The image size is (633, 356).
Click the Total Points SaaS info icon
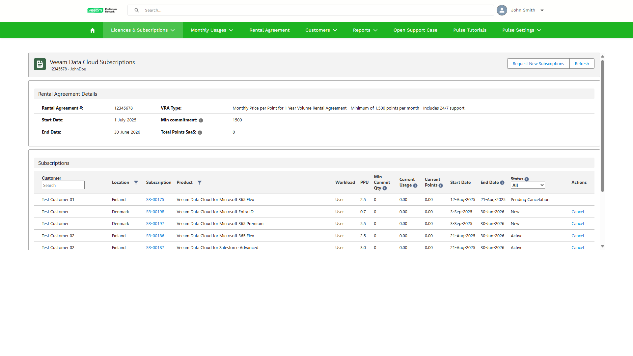click(x=200, y=133)
